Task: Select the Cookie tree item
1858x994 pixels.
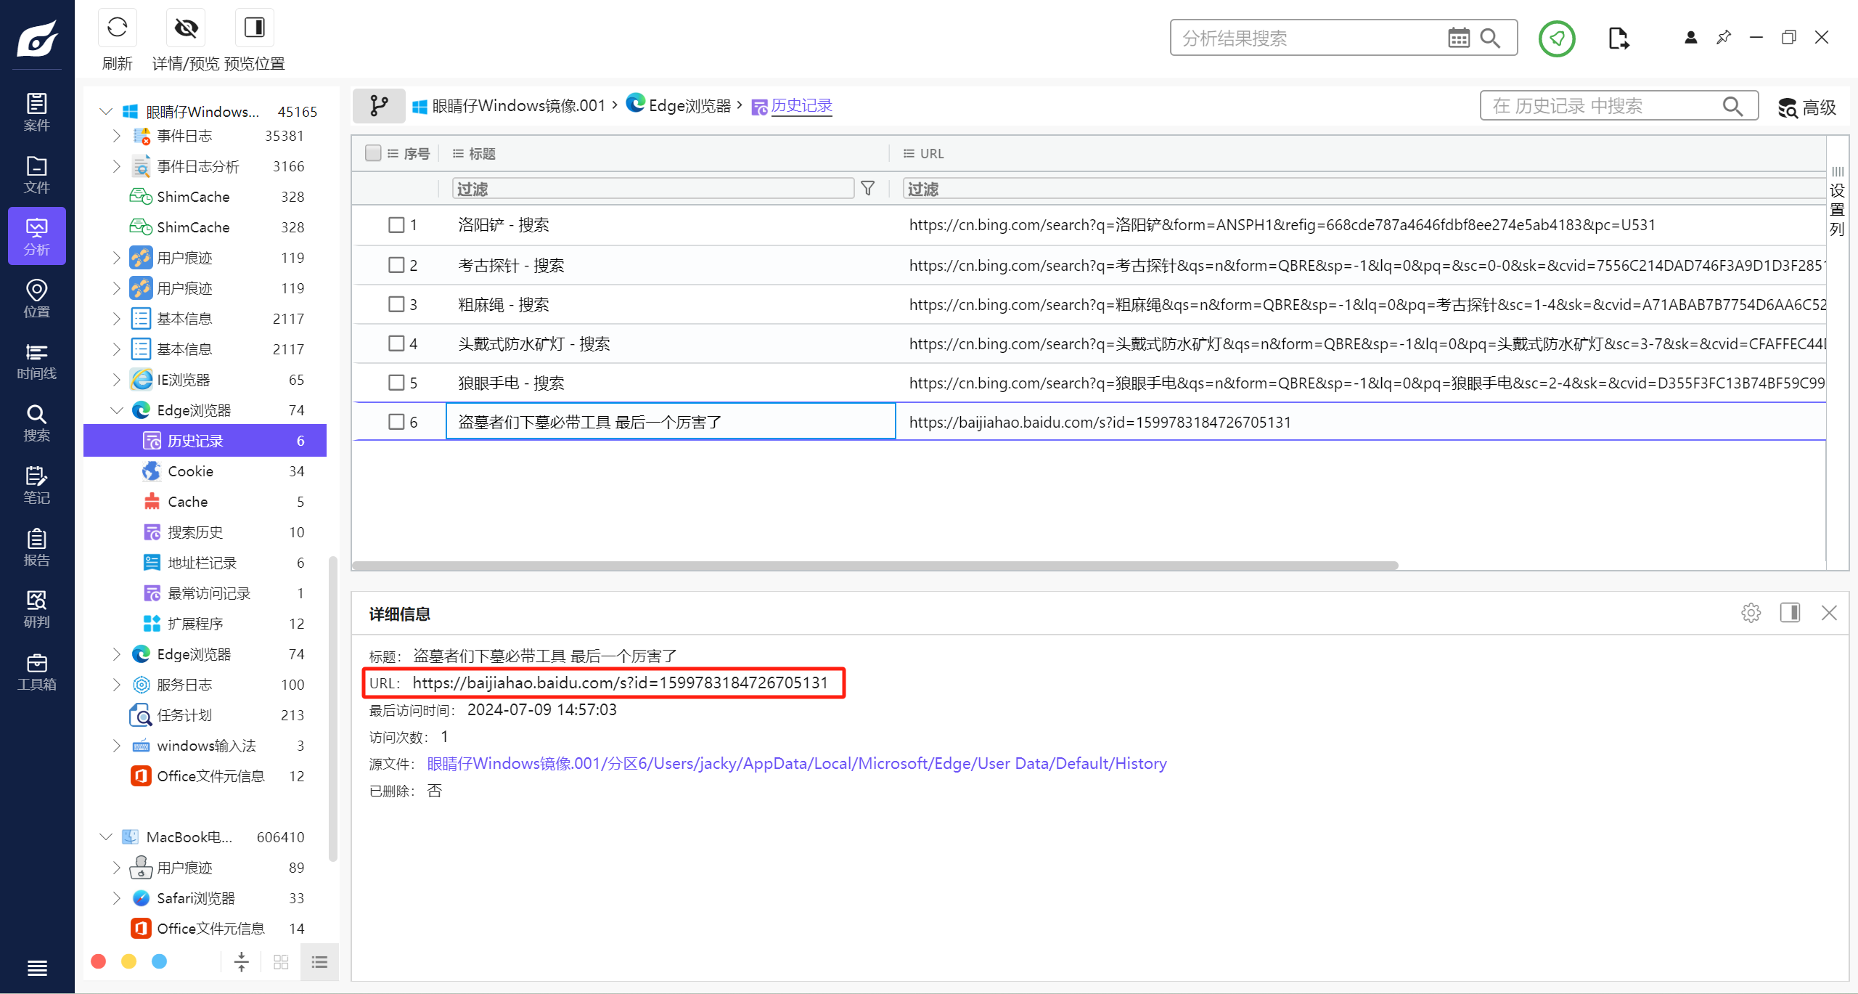Action: tap(190, 471)
